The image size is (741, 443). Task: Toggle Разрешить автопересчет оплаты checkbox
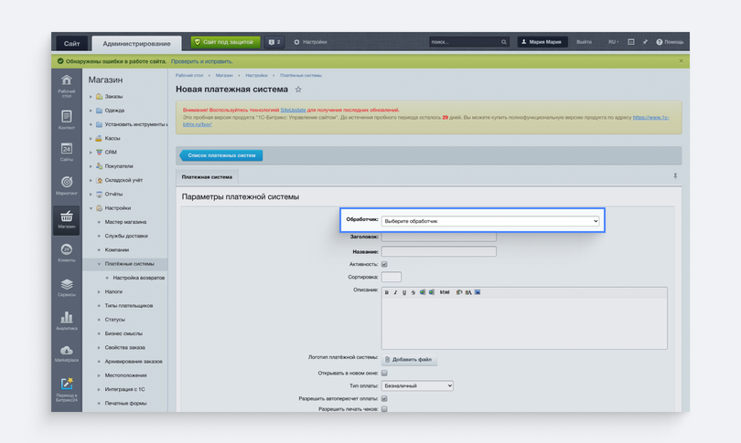coord(384,398)
